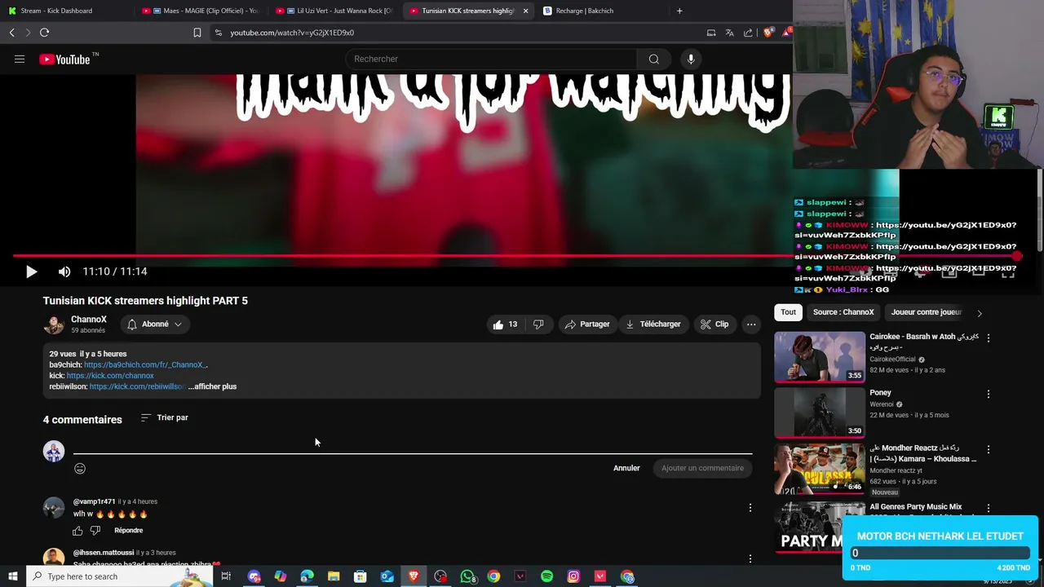Click the Rechercher search field
The height and width of the screenshot is (587, 1044).
click(x=491, y=59)
